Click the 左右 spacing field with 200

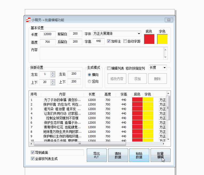pyautogui.click(x=74, y=74)
